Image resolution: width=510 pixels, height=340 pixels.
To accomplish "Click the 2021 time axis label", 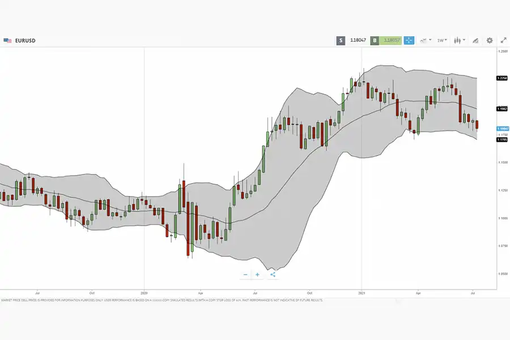I will point(362,293).
